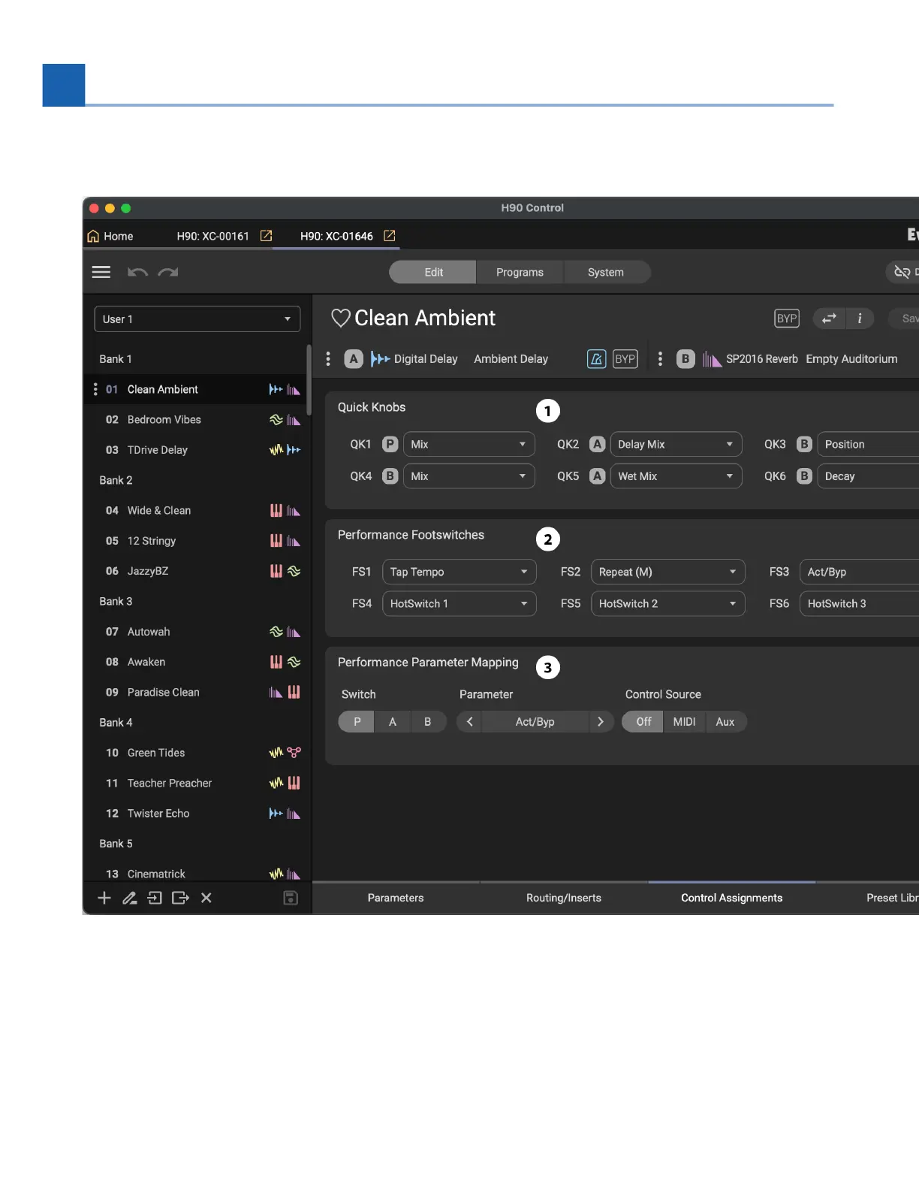Open the User 1 list dropdown
The image size is (919, 1190).
click(197, 319)
